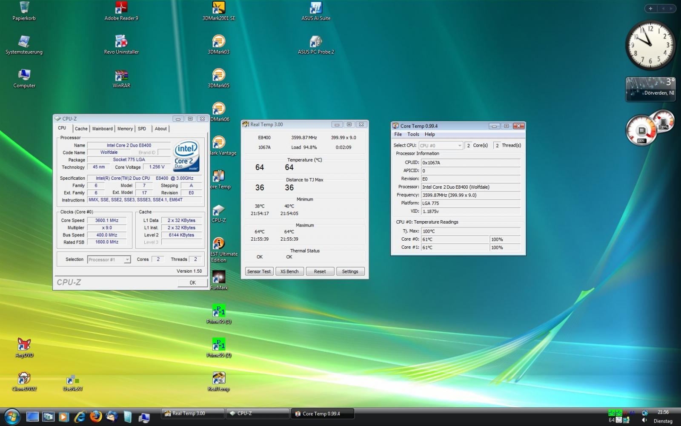Select the CPU-Z desktop shortcut

click(x=218, y=213)
